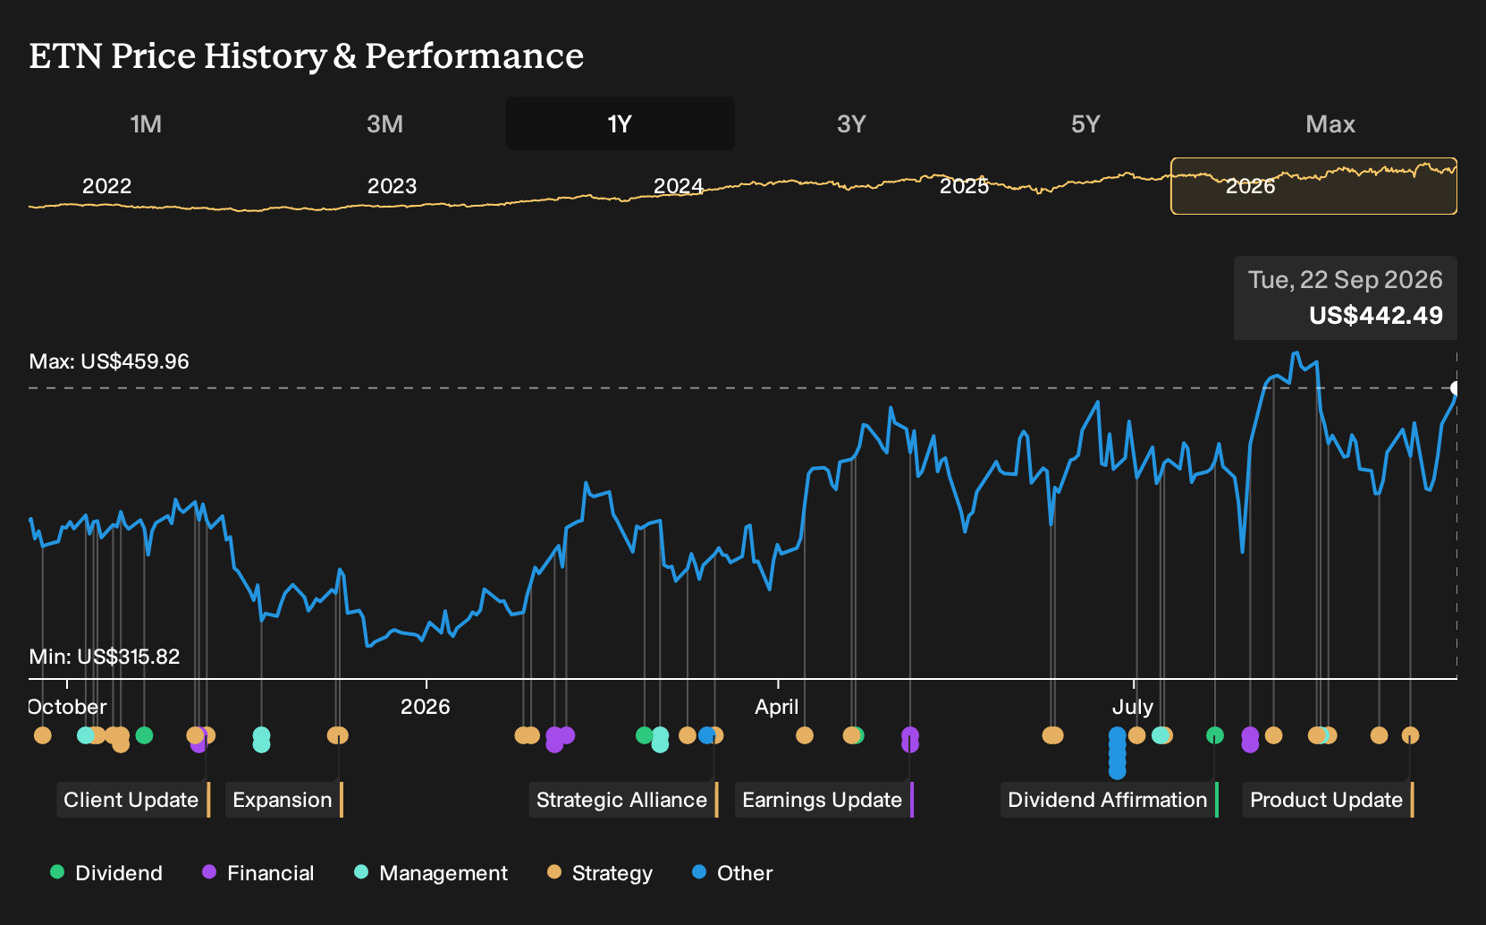The image size is (1486, 925).
Task: Toggle the Strategy legend filter
Action: click(x=600, y=872)
